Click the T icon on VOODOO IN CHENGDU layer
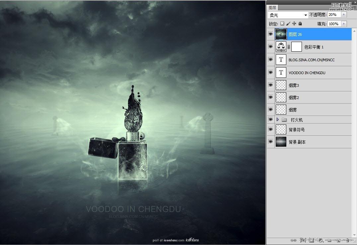 [281, 73]
